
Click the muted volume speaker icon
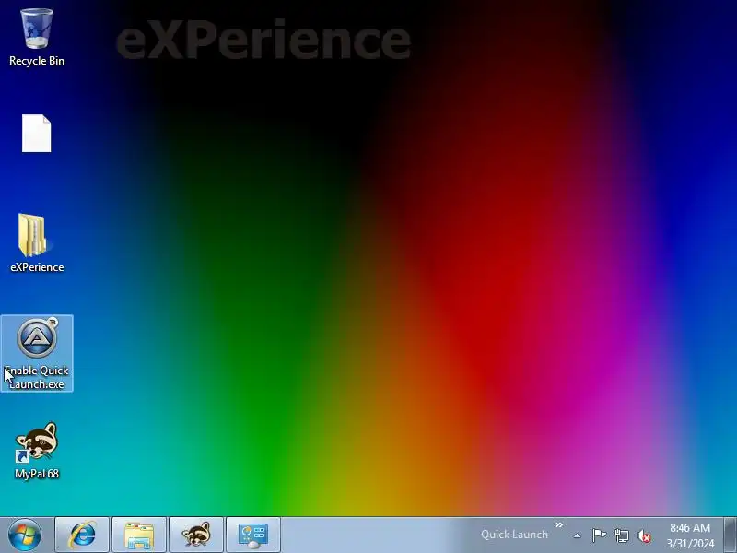(x=644, y=535)
